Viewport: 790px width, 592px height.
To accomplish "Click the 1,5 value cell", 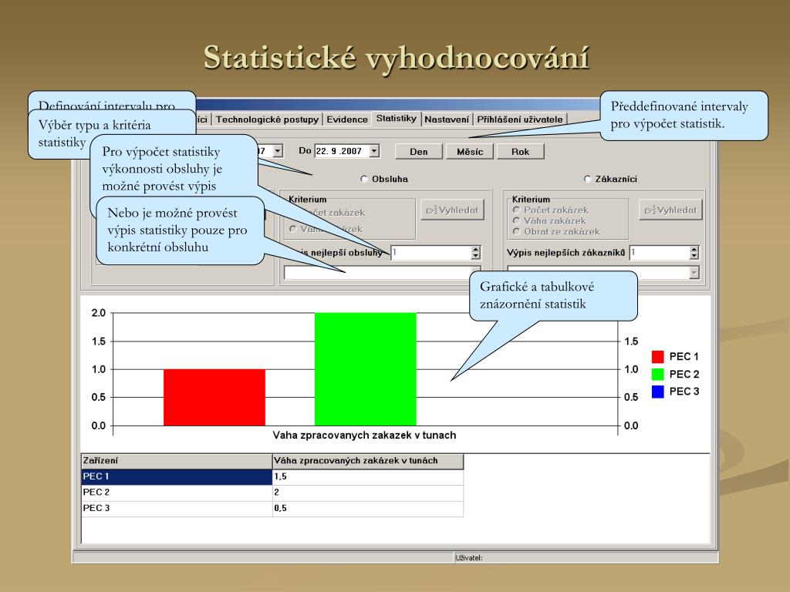I will click(368, 476).
